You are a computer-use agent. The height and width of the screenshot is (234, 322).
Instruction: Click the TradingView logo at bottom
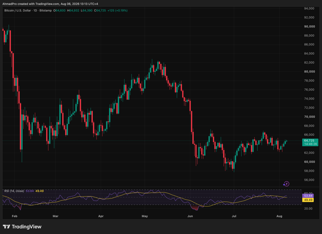(22, 226)
